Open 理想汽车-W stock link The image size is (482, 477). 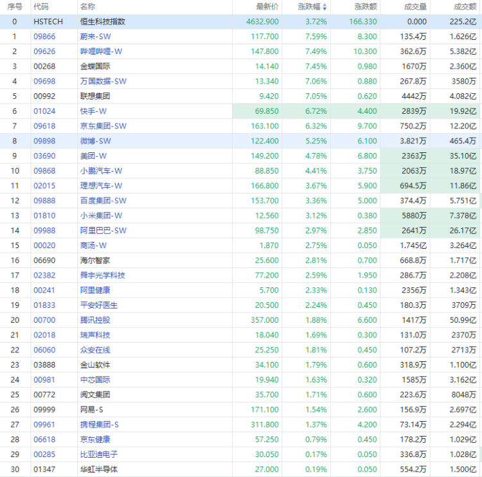[x=101, y=186]
